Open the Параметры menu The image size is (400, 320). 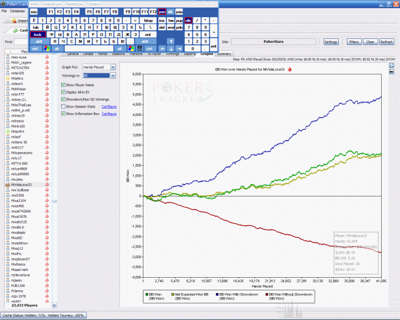click(x=74, y=4)
